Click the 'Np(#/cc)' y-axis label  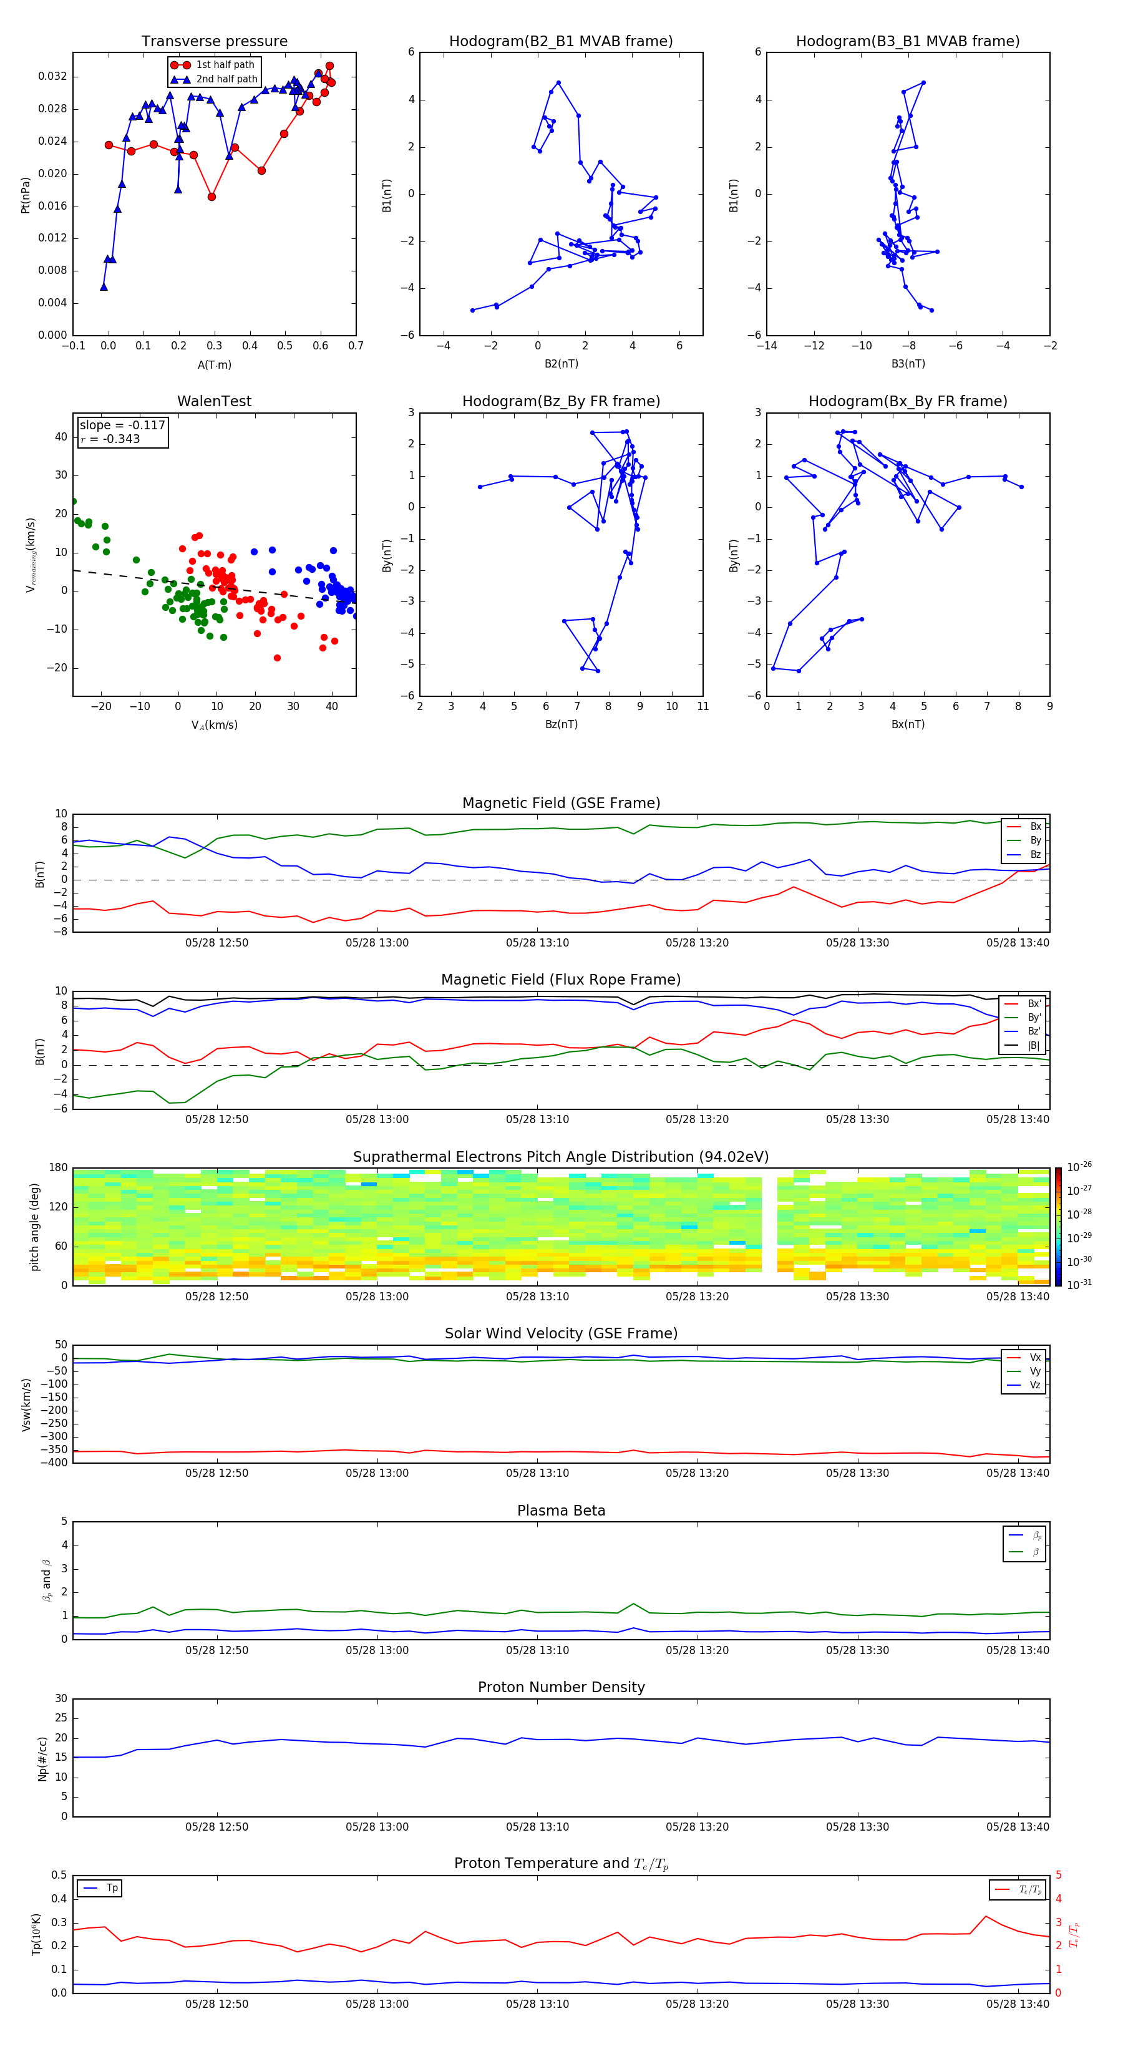[x=42, y=1758]
